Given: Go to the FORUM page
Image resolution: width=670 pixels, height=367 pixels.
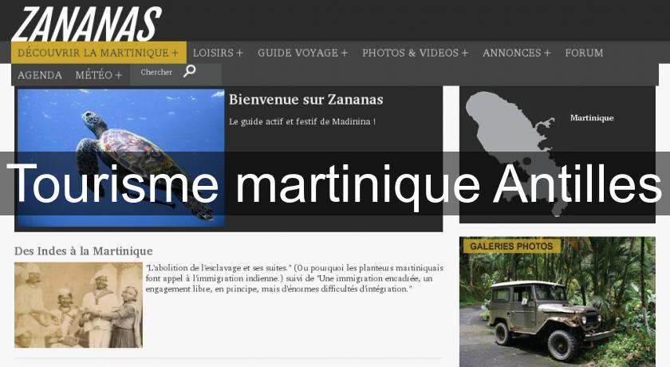Looking at the screenshot, I should click(584, 53).
